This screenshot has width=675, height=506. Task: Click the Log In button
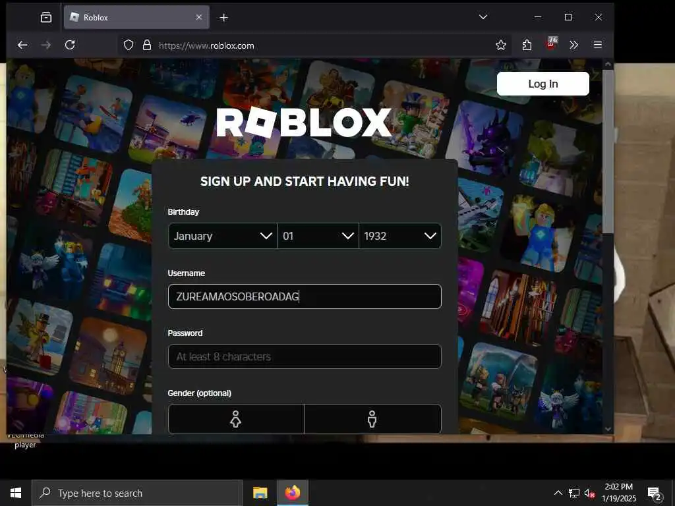(x=543, y=84)
